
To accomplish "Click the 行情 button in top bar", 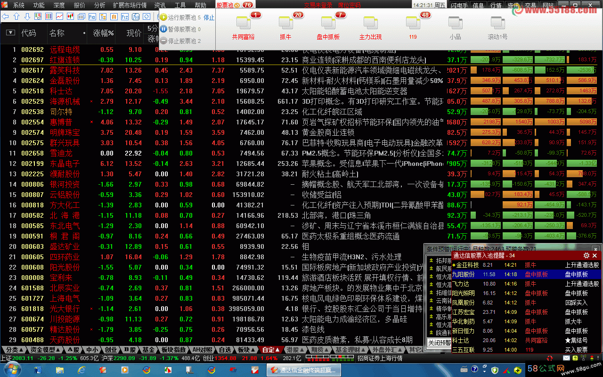I will 496,5.
